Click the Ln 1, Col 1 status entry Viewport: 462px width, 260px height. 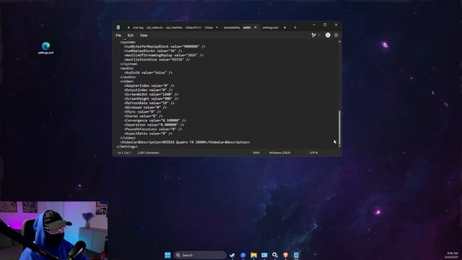coord(124,152)
